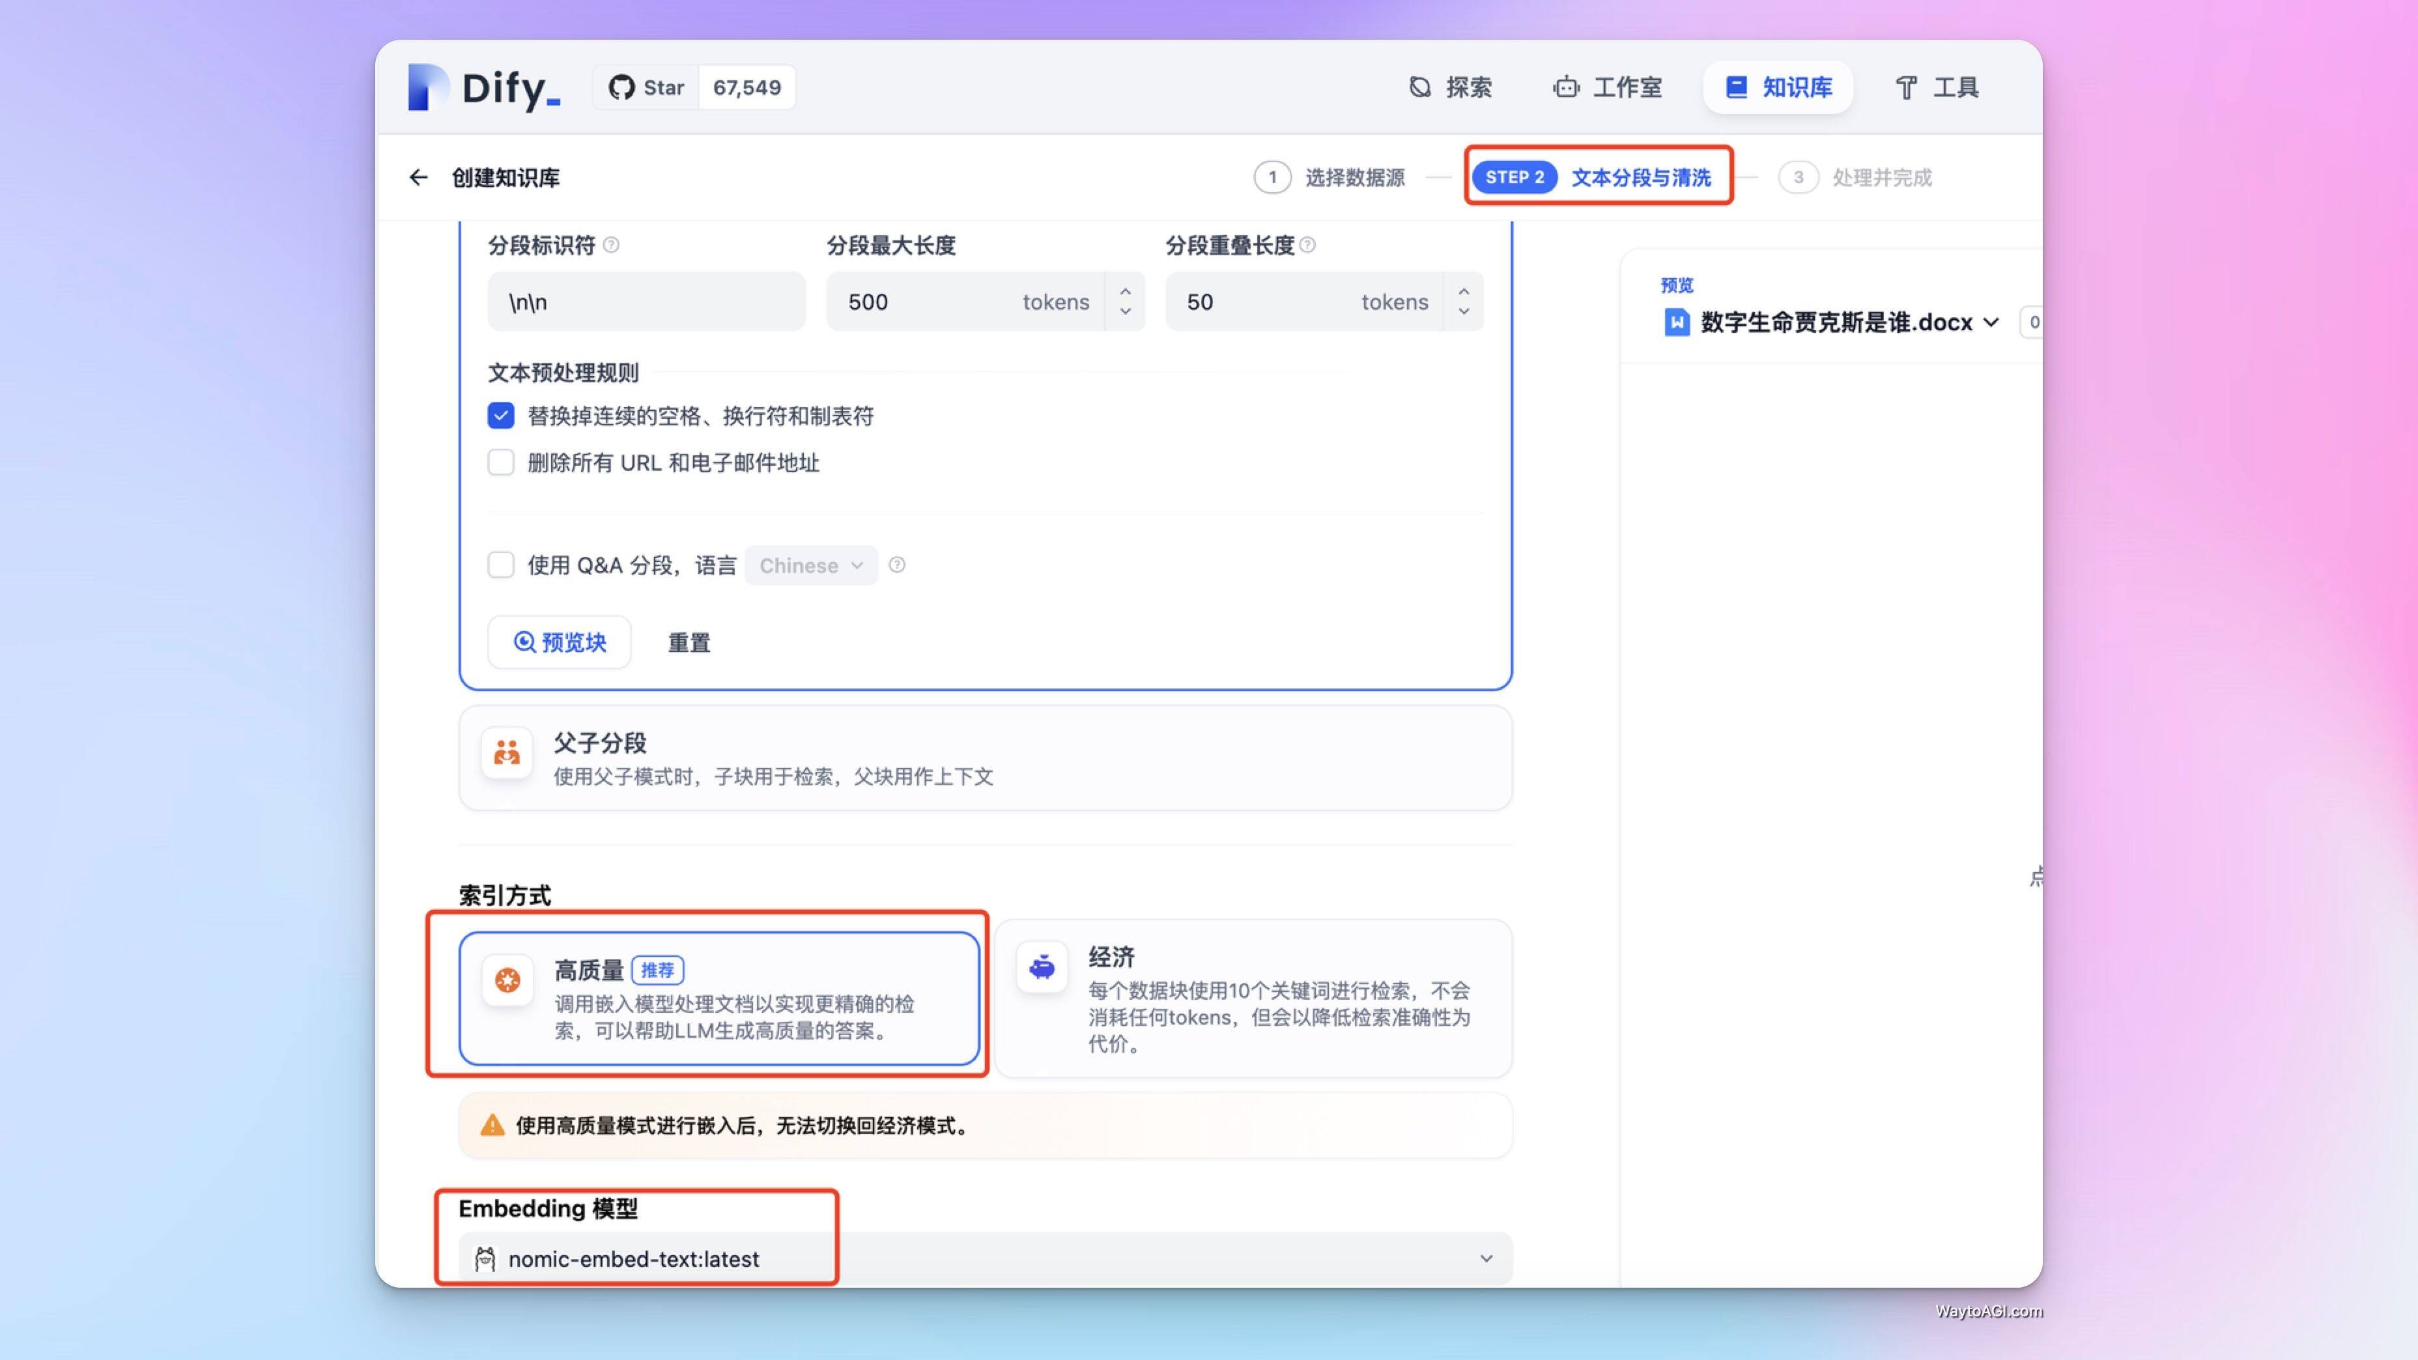Click the Embedding dropdown chevron

click(x=1486, y=1258)
